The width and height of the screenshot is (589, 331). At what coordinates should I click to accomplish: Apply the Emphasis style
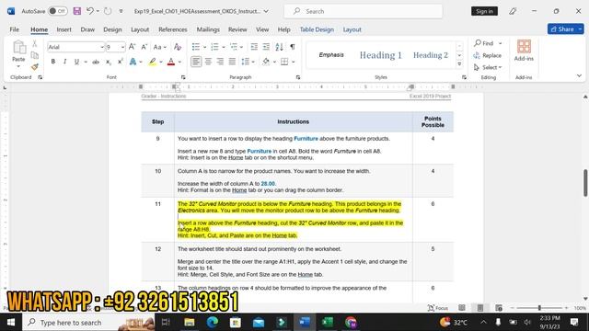tap(331, 55)
